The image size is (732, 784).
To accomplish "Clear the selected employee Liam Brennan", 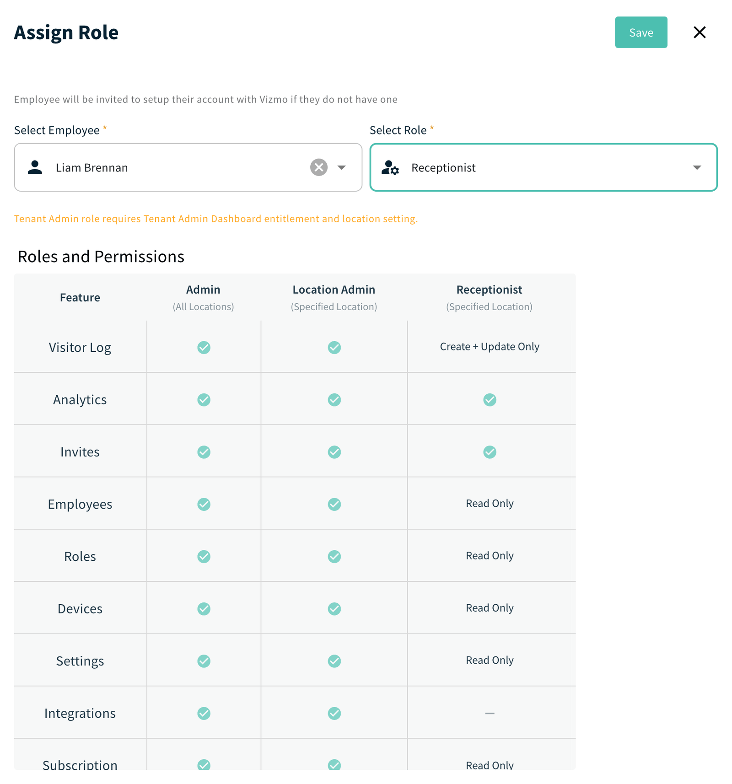I will (x=318, y=167).
